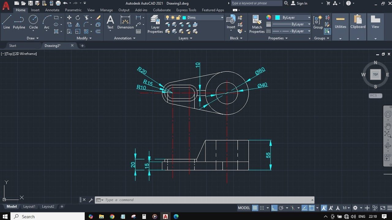392x220 pixels.
Task: Click the keyword search box
Action: coord(256,3)
